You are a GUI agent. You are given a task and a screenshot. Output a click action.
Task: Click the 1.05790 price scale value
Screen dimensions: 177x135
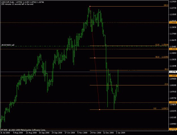click(x=173, y=98)
